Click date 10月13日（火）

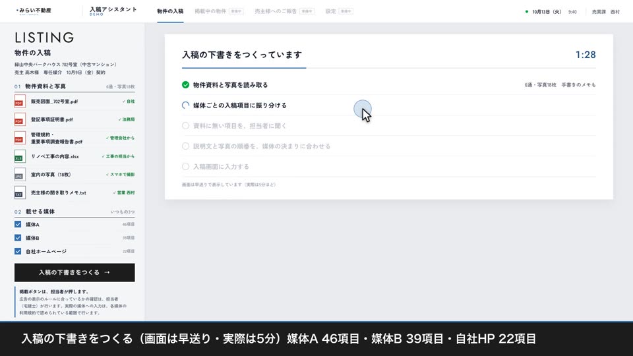(x=547, y=12)
